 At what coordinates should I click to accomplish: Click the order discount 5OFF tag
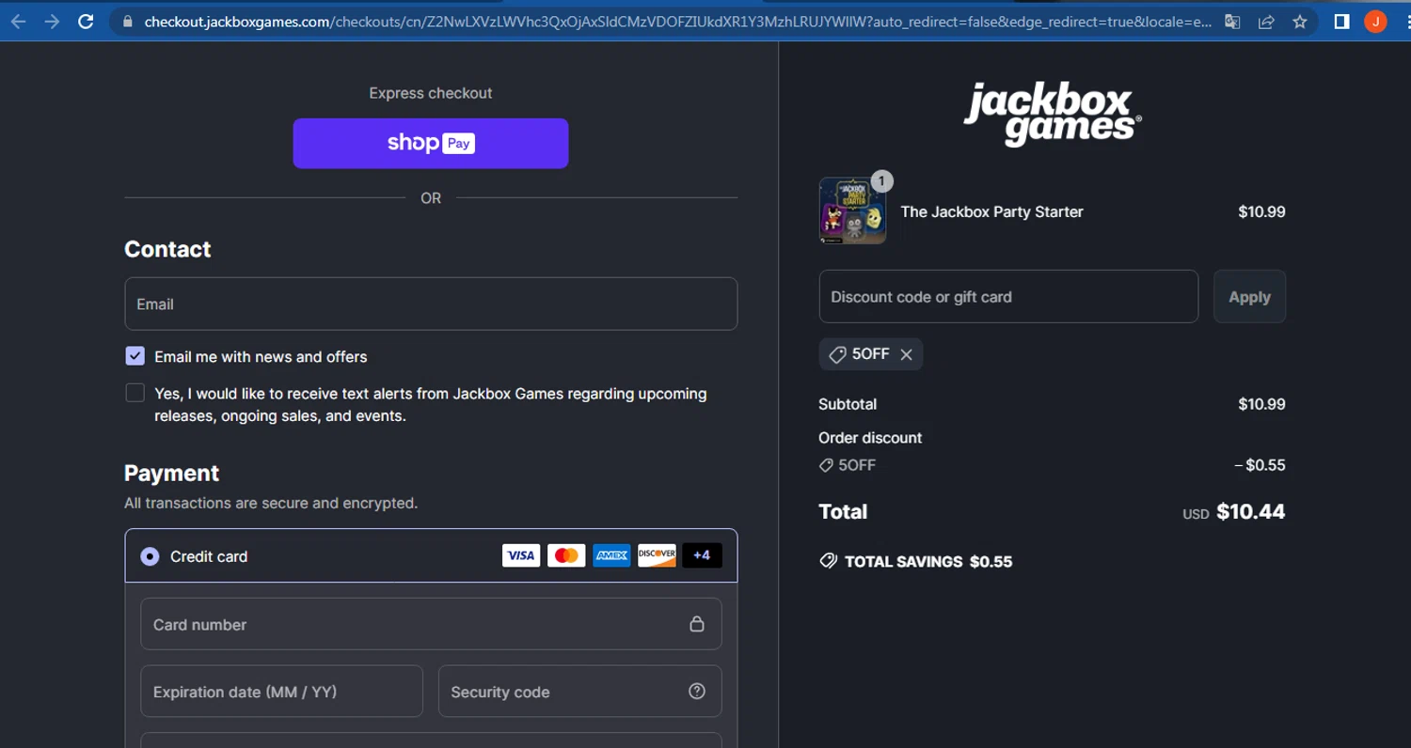(848, 465)
